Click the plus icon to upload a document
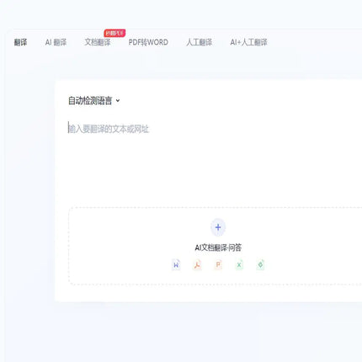Image resolution: width=362 pixels, height=362 pixels. coord(218,227)
